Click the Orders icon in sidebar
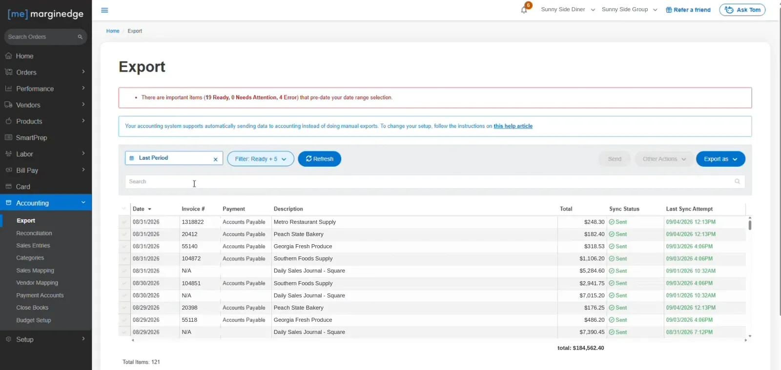The image size is (781, 370). tap(8, 72)
